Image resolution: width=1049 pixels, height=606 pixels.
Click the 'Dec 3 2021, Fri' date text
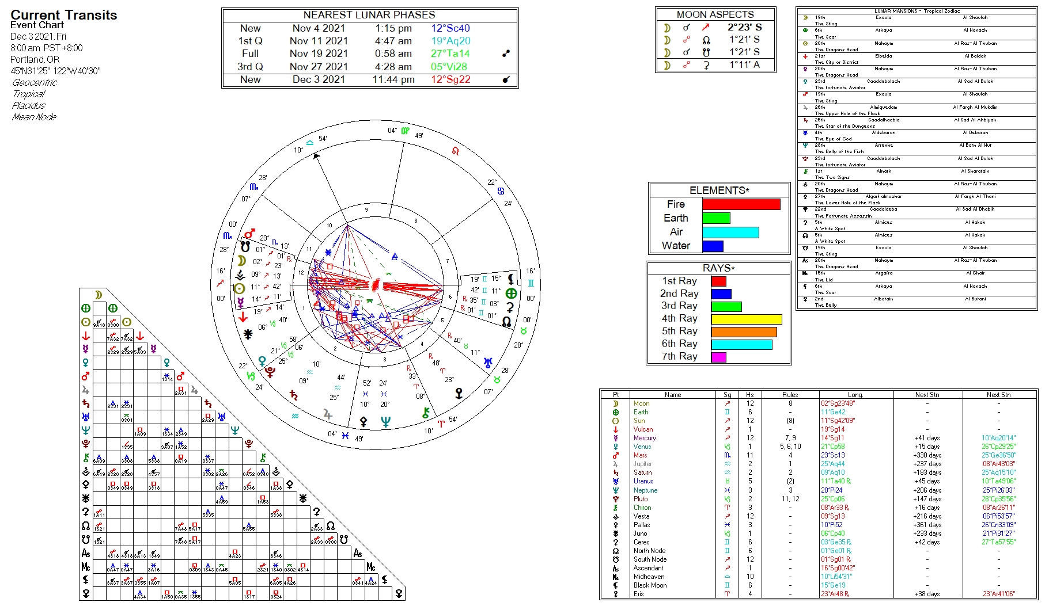pos(38,36)
